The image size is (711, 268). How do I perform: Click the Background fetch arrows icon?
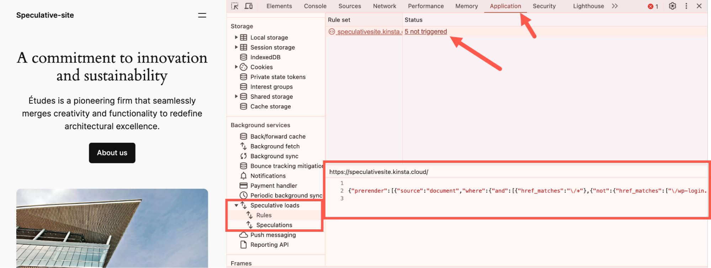click(x=244, y=146)
